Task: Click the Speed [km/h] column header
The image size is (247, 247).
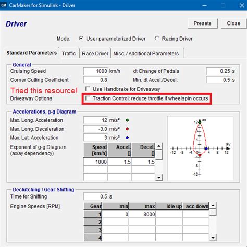Action: (x=95, y=150)
